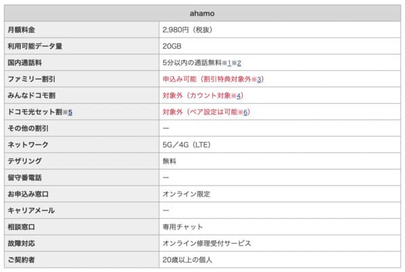Click footnote 4 link beside カウント対象

coord(239,96)
